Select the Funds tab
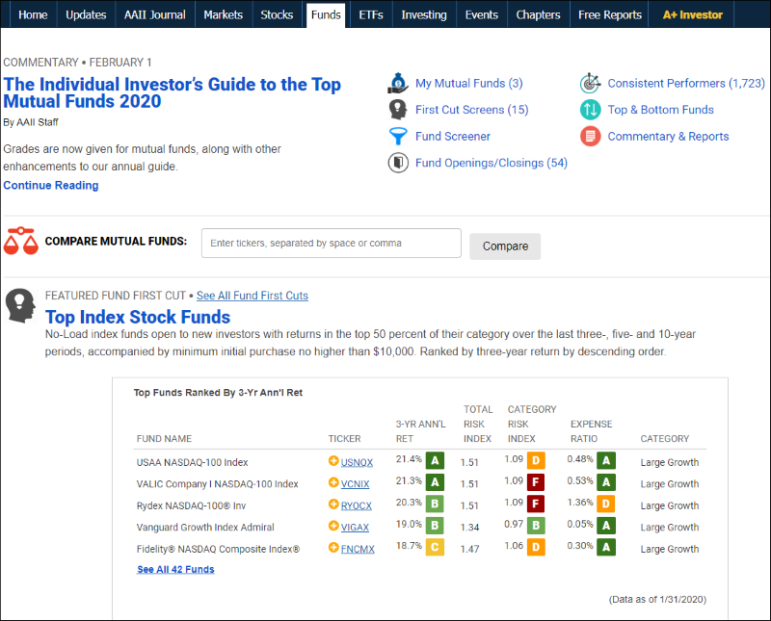This screenshot has width=771, height=621. pos(326,14)
